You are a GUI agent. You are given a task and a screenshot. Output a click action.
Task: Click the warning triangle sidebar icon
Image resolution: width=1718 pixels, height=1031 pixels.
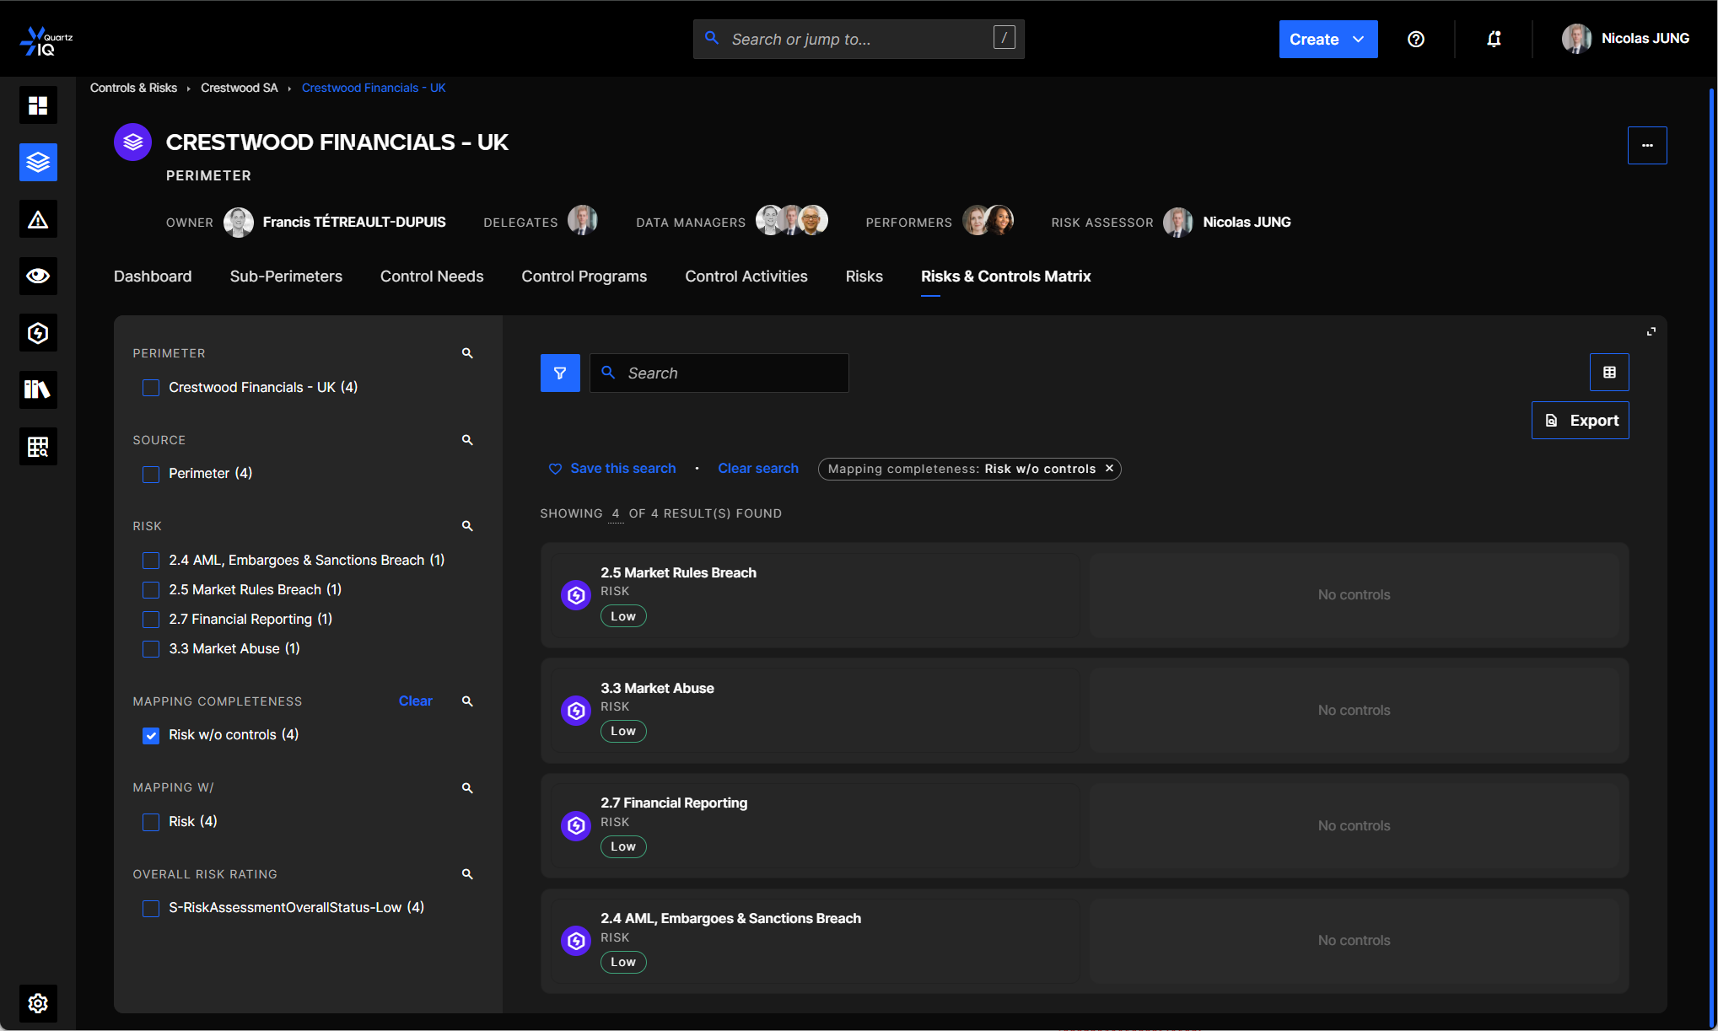click(x=38, y=219)
